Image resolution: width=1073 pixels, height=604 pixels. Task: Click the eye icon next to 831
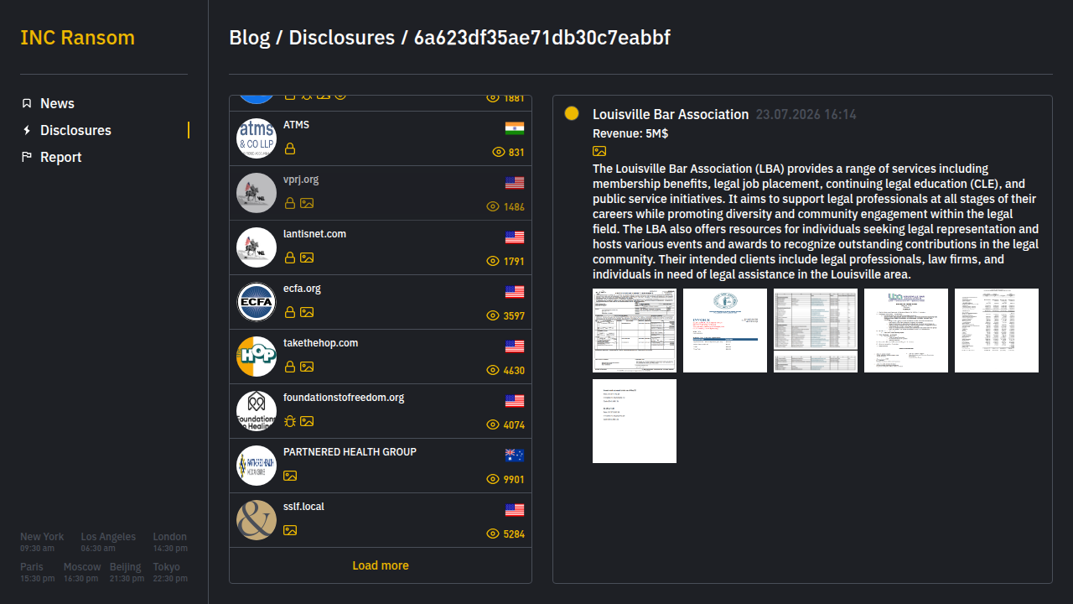point(498,152)
